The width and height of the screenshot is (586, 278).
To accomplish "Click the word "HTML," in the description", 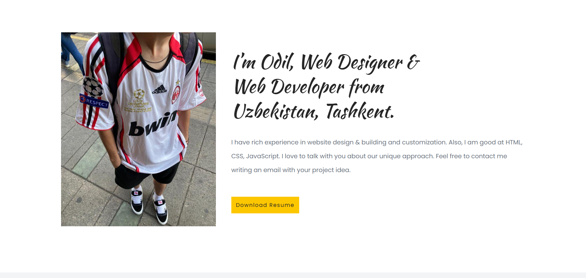I will pos(514,142).
